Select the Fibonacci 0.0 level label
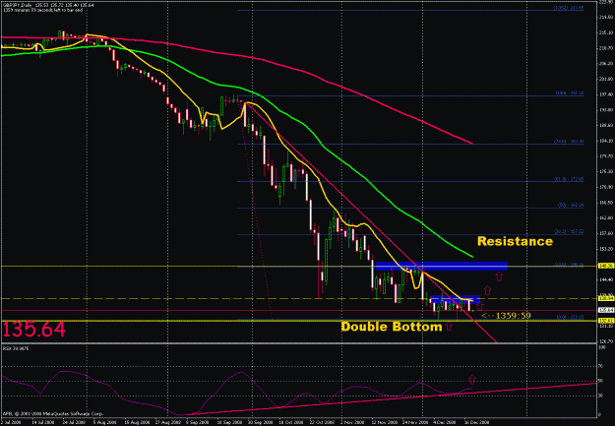 tap(571, 318)
